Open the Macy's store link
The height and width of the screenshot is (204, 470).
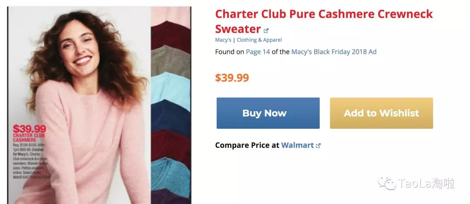pos(223,40)
